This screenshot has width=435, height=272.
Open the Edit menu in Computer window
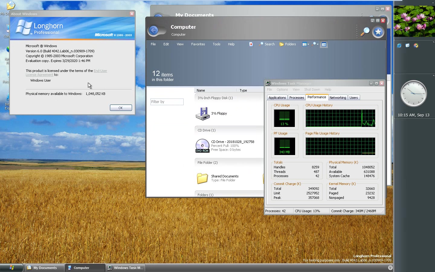[166, 44]
